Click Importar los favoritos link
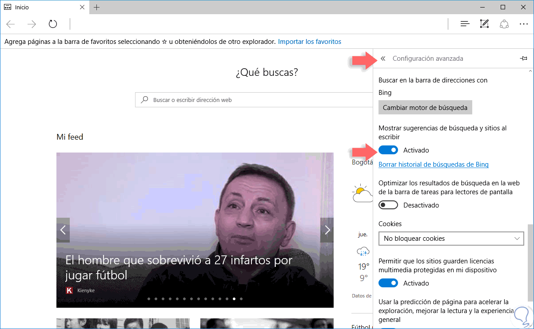Image resolution: width=534 pixels, height=329 pixels. [310, 42]
